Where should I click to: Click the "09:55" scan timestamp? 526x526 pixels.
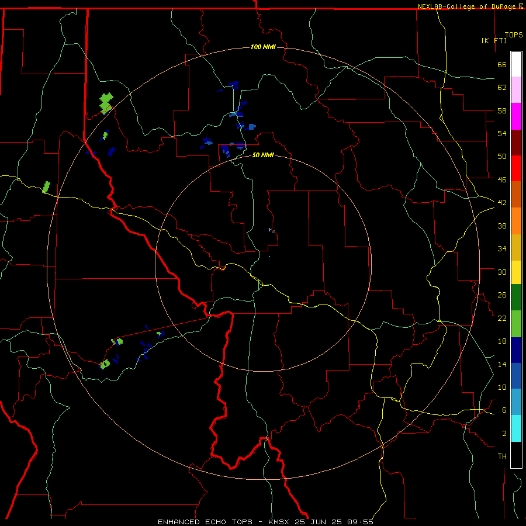point(361,522)
